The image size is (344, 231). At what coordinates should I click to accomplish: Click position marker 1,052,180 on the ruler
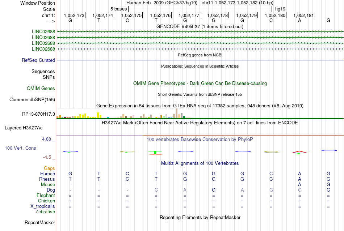(x=275, y=15)
